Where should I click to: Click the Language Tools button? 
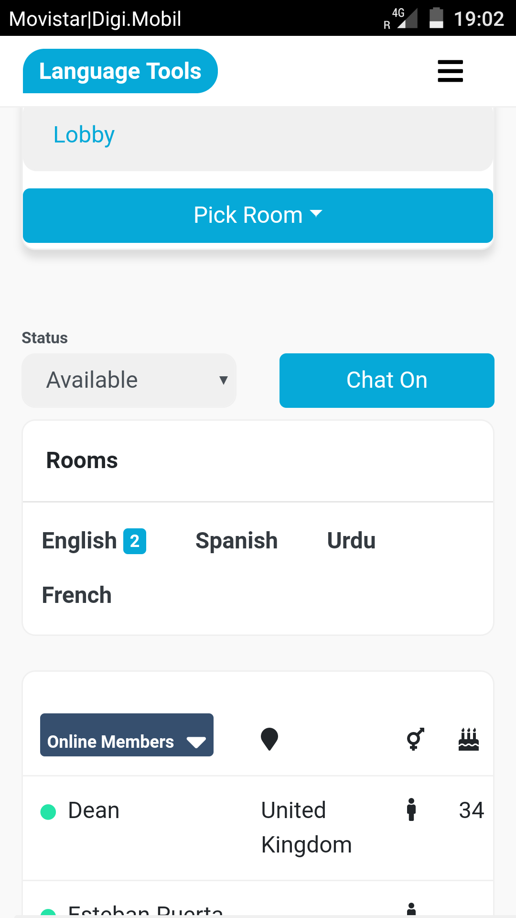[120, 71]
